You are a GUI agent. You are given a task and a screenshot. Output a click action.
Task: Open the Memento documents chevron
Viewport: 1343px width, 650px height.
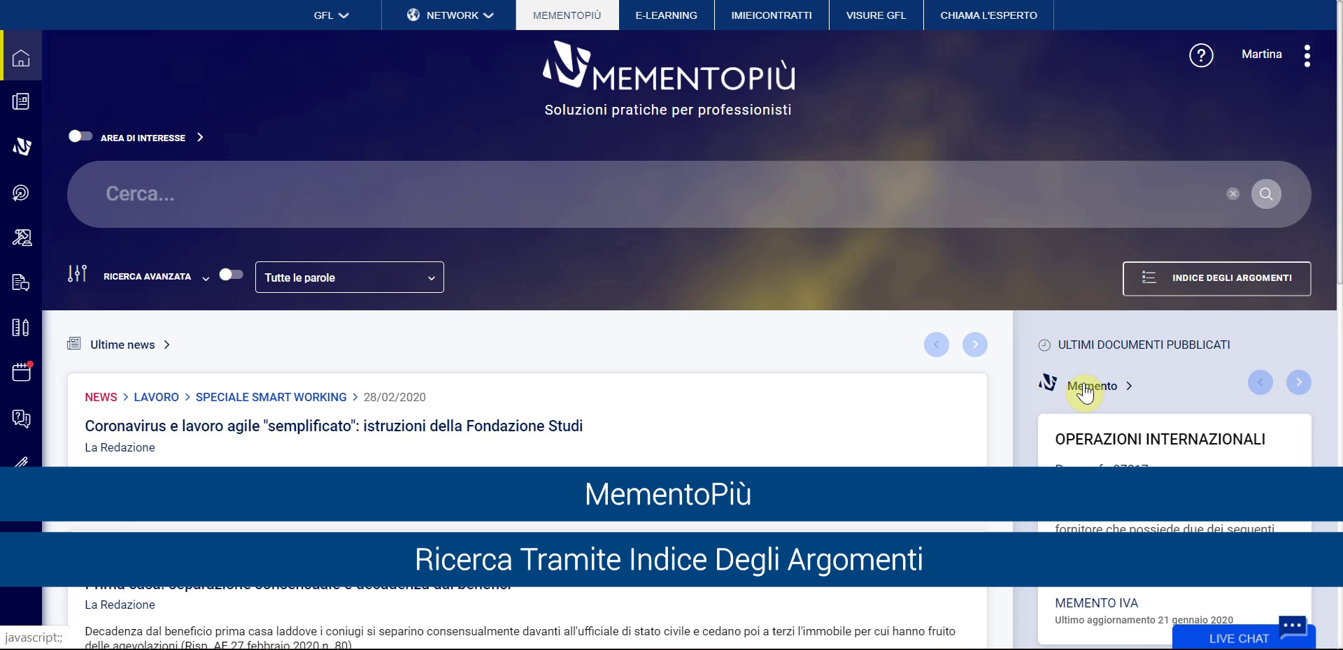1129,386
